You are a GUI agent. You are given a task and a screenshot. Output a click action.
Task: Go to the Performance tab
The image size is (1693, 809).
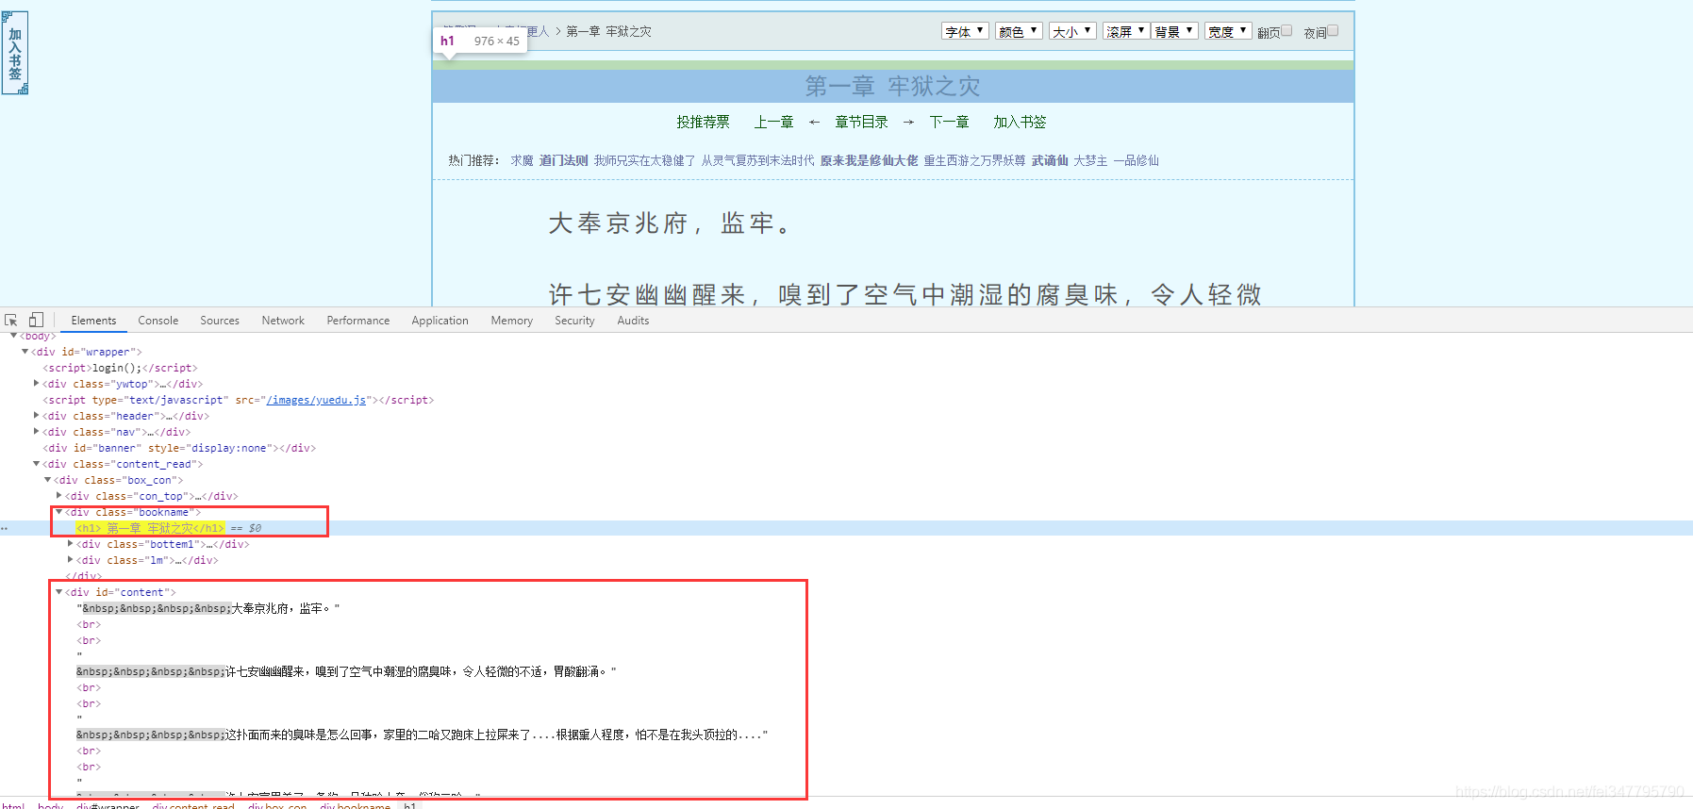tap(358, 321)
